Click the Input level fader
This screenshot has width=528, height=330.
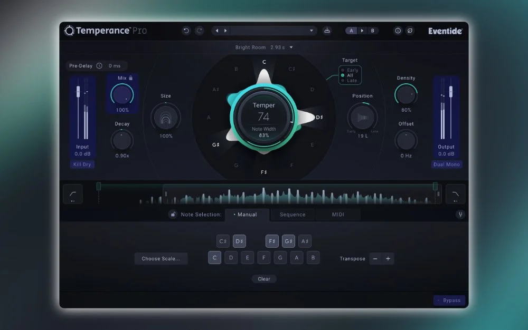pyautogui.click(x=78, y=92)
